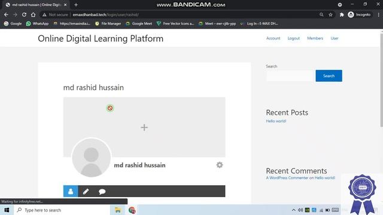
Task: Click the zoom magnifier icon in address bar
Action: (321, 14)
